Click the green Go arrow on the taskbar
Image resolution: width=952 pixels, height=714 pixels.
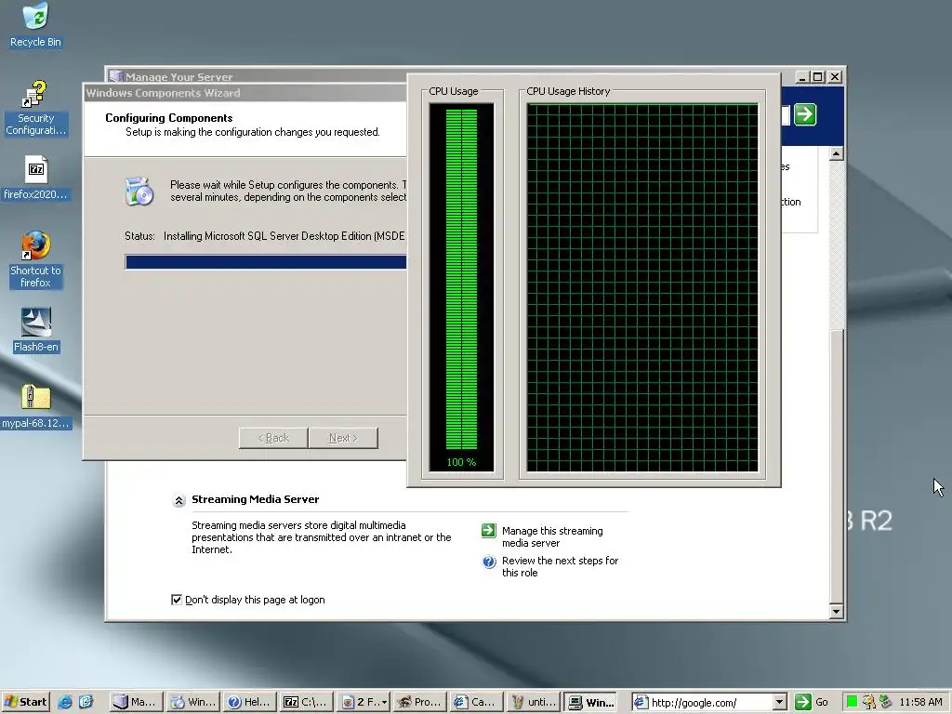coord(802,702)
